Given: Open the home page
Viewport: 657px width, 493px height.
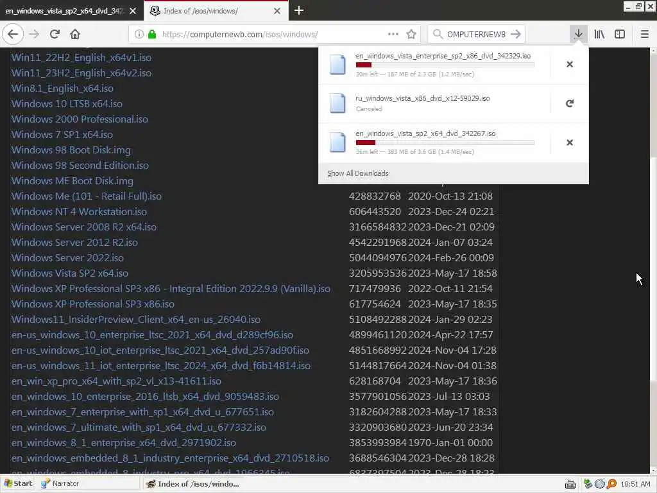Looking at the screenshot, I should [75, 35].
